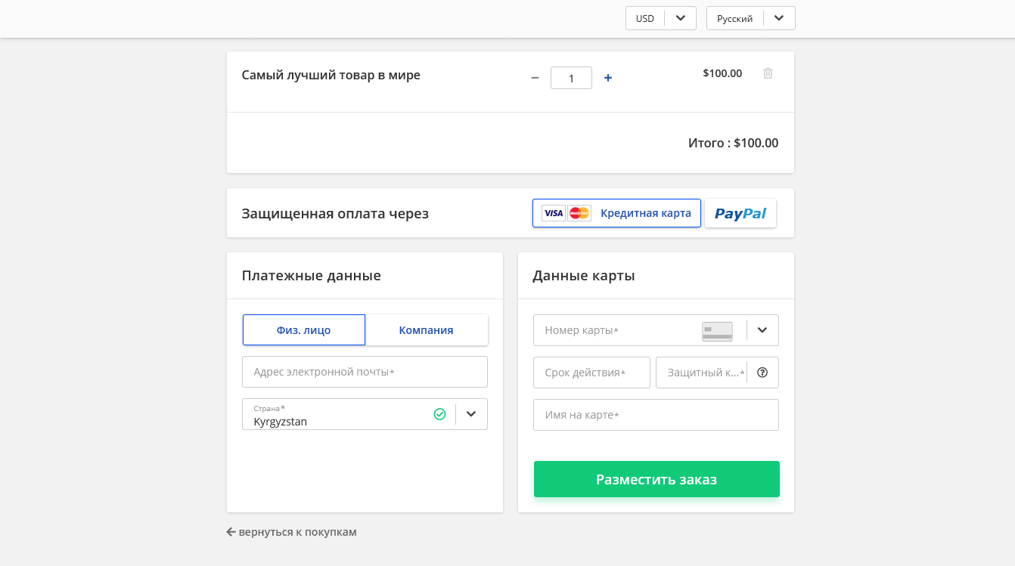This screenshot has height=566, width=1015.
Task: Delete item using the trash icon
Action: pyautogui.click(x=768, y=73)
